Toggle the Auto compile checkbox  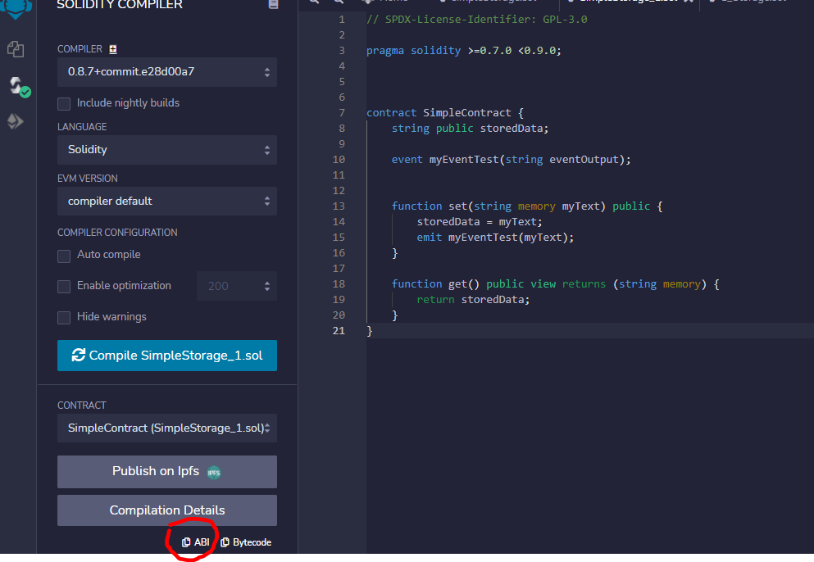64,256
